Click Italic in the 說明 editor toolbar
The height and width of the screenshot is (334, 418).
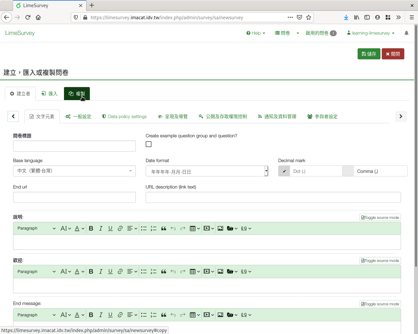(x=101, y=228)
